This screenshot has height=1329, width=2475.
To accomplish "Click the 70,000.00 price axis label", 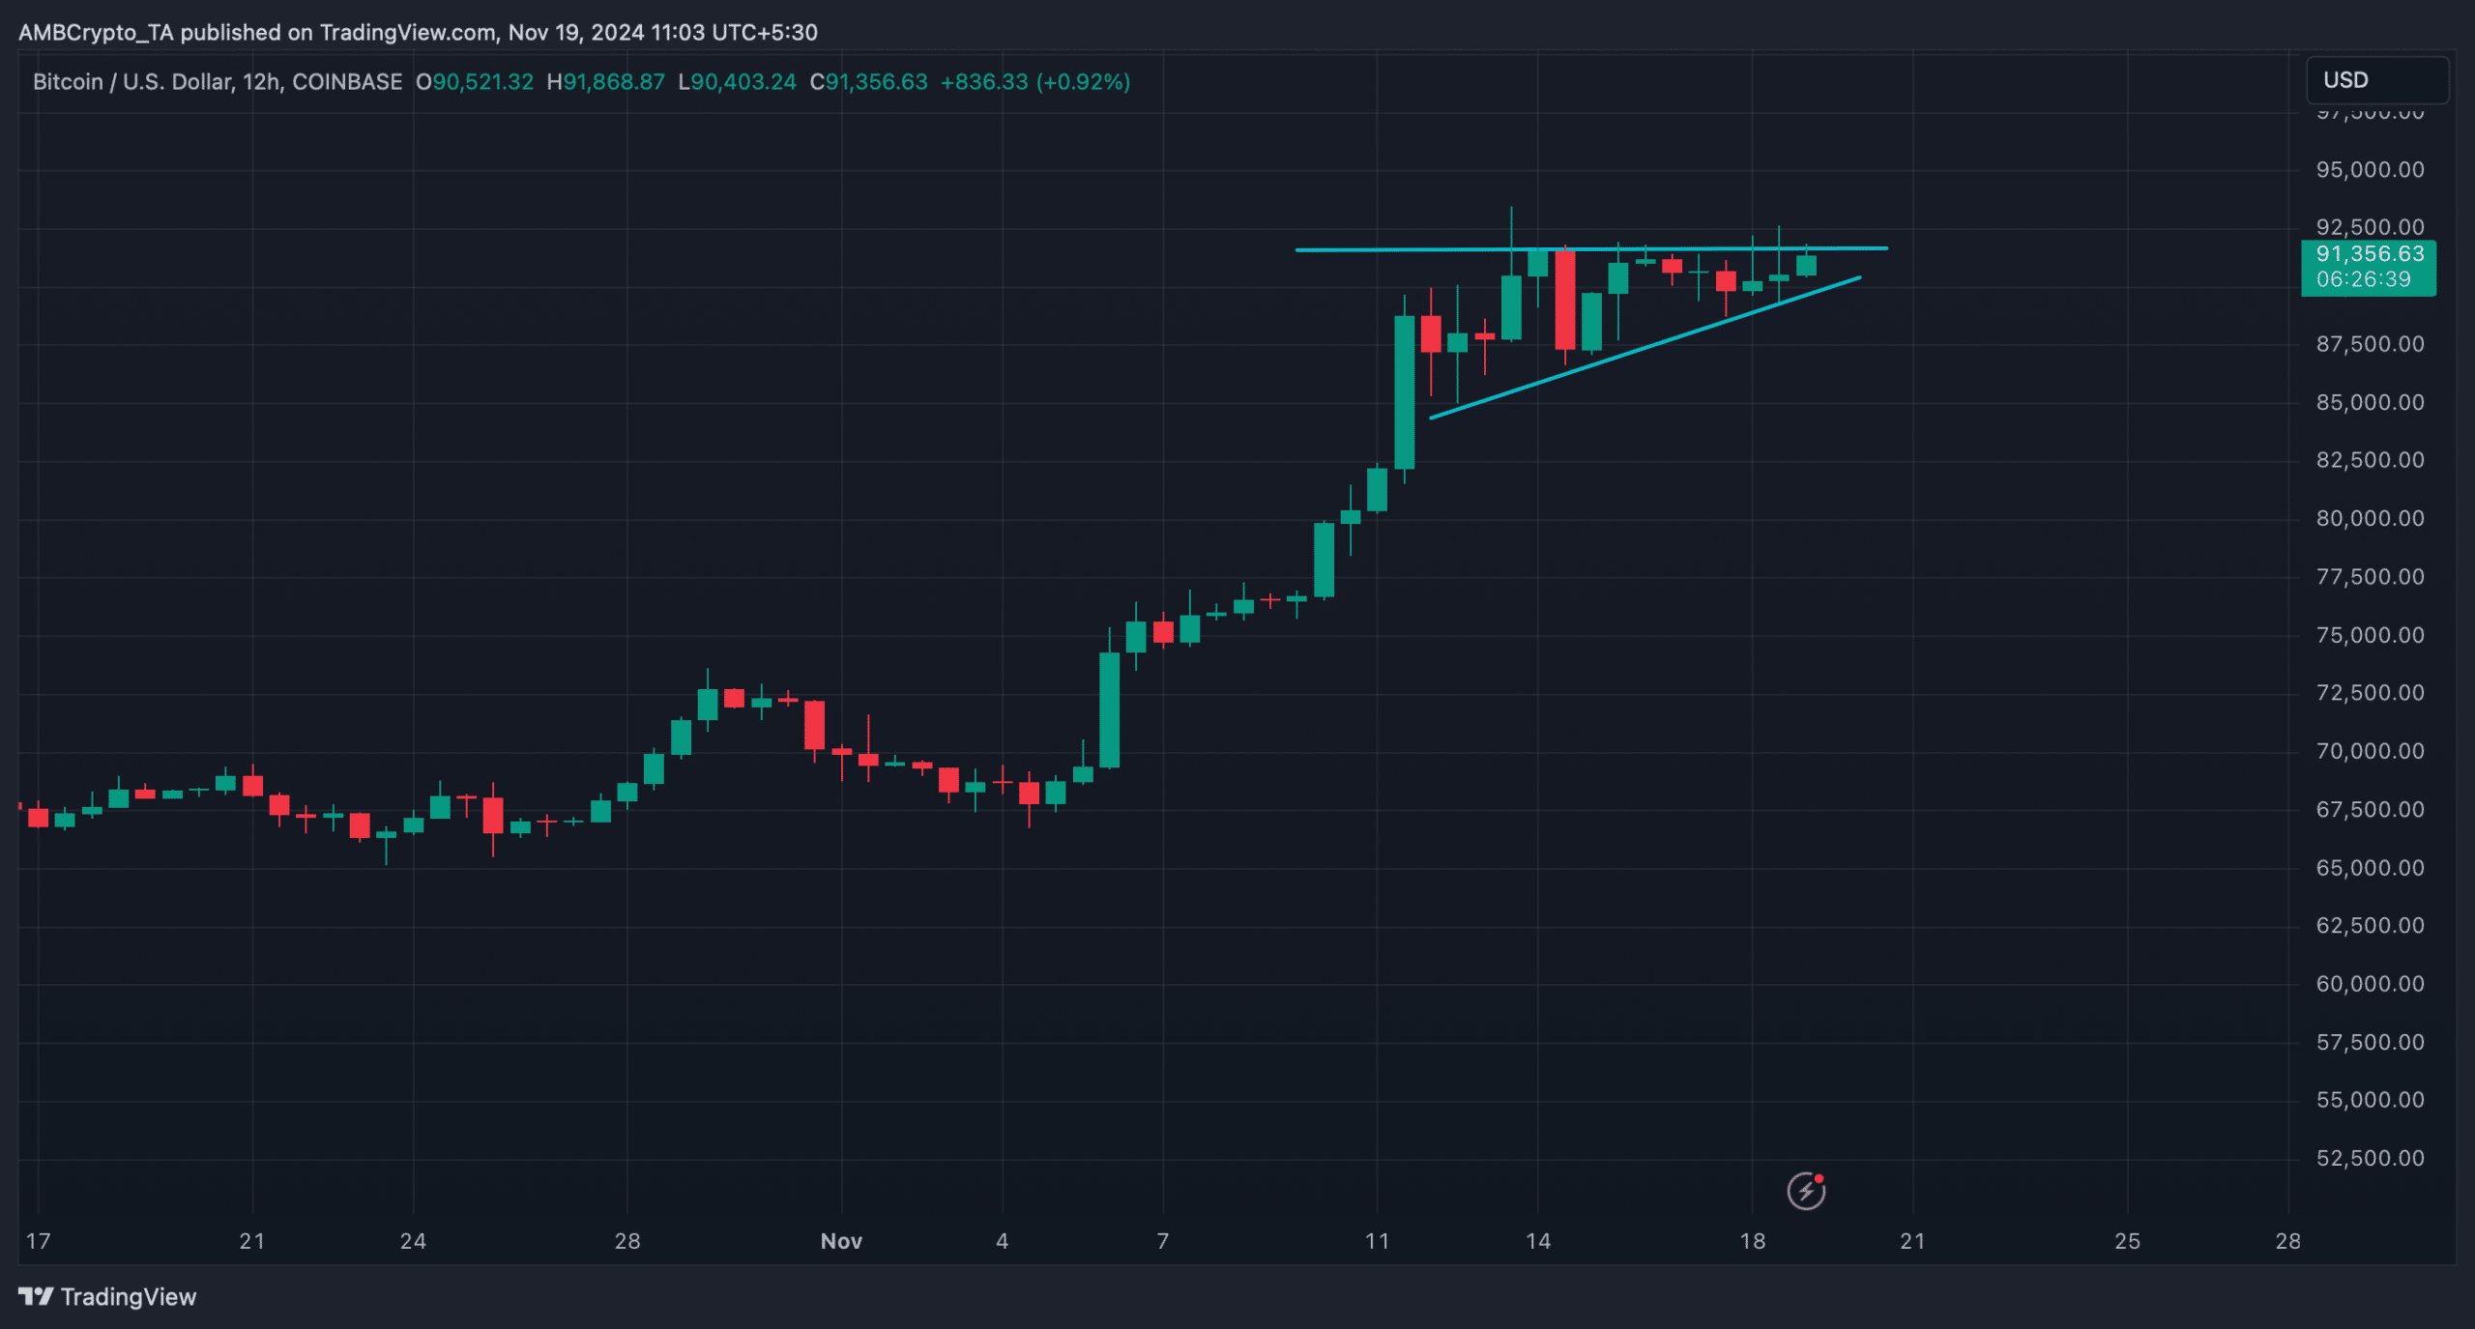I will coord(2370,751).
